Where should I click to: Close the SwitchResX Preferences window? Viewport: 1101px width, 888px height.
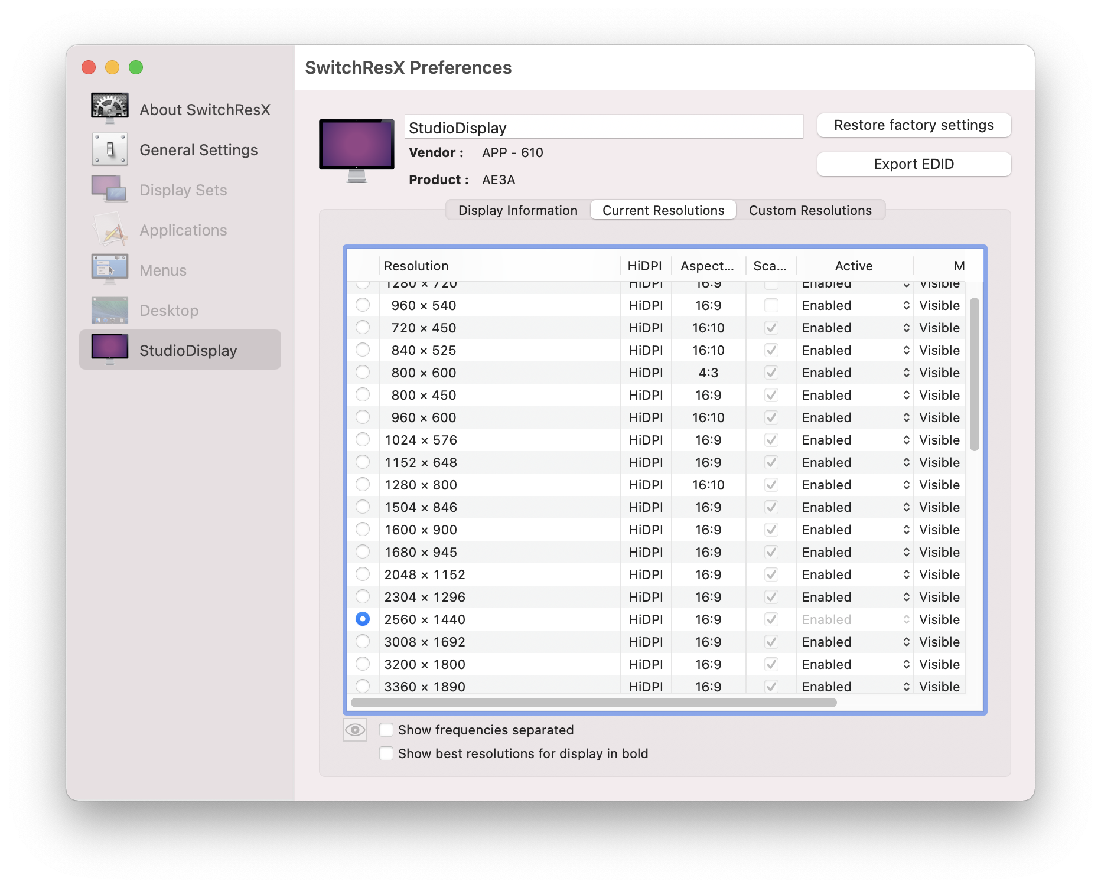[89, 67]
